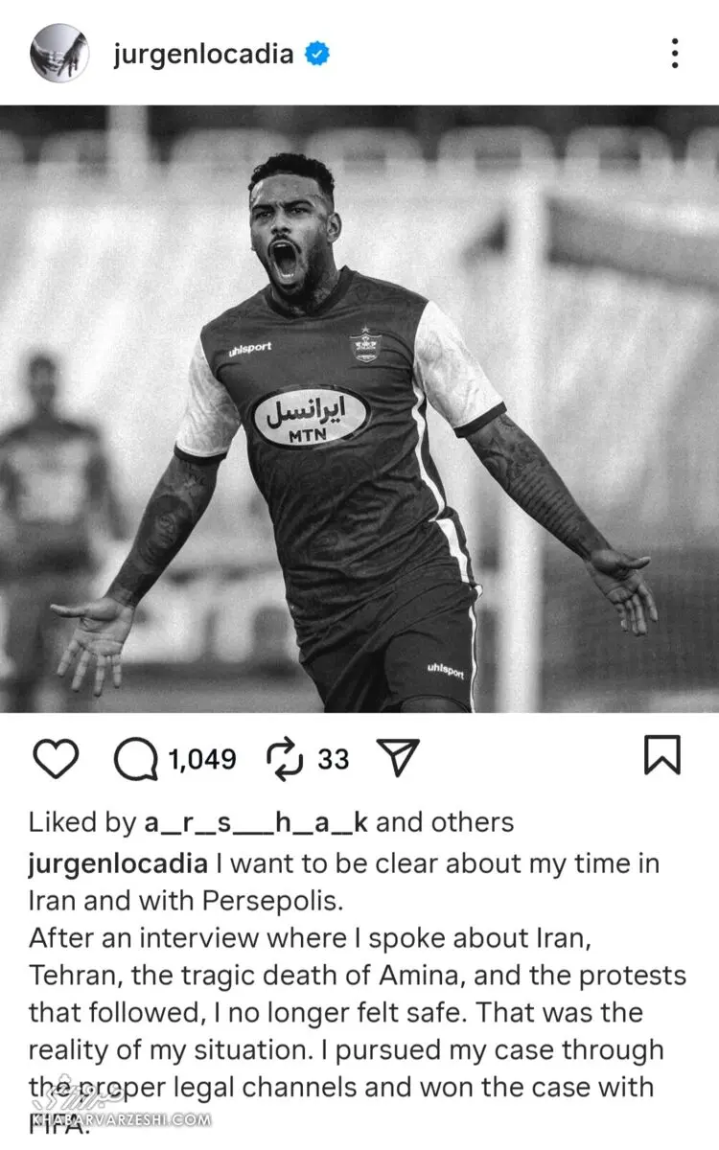Open a_r_s___h_a_k profile from likes line

point(256,822)
